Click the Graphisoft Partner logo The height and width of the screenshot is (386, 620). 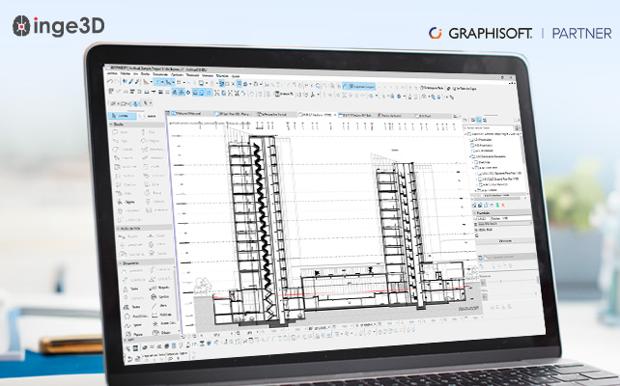click(518, 34)
